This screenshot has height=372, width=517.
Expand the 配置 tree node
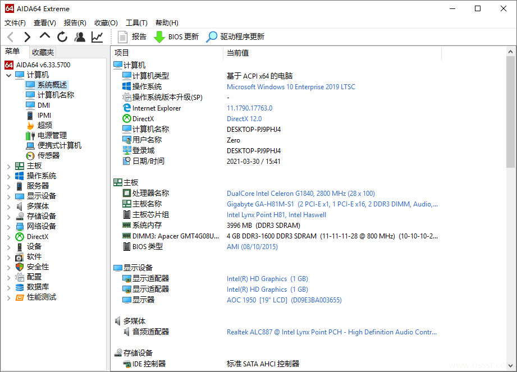tap(8, 278)
